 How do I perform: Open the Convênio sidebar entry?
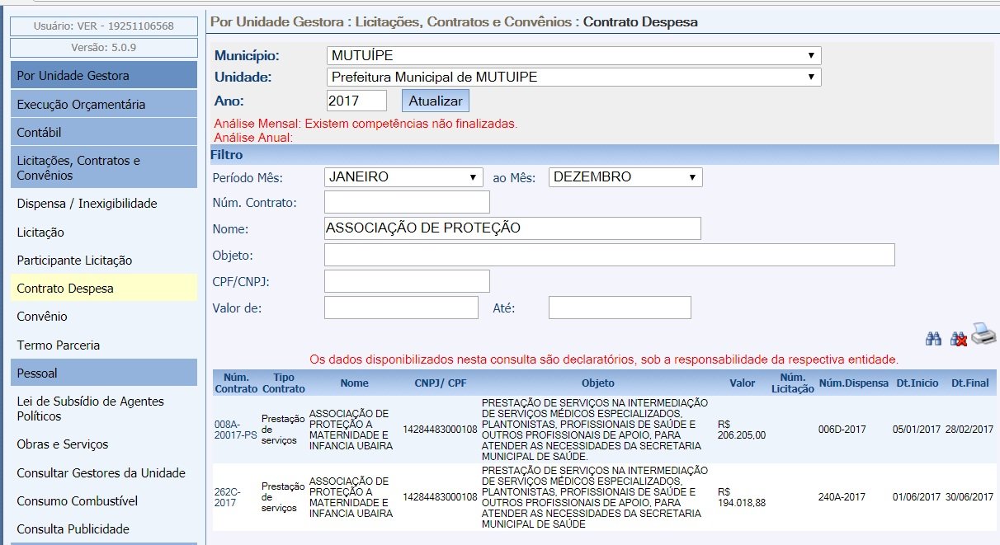coord(42,317)
